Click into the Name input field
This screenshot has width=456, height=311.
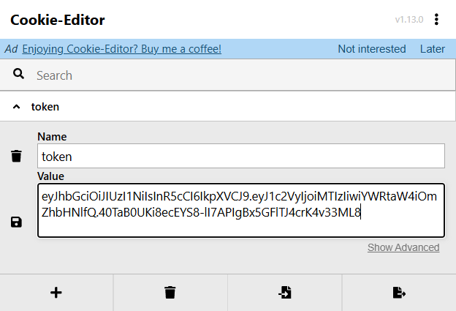[240, 156]
